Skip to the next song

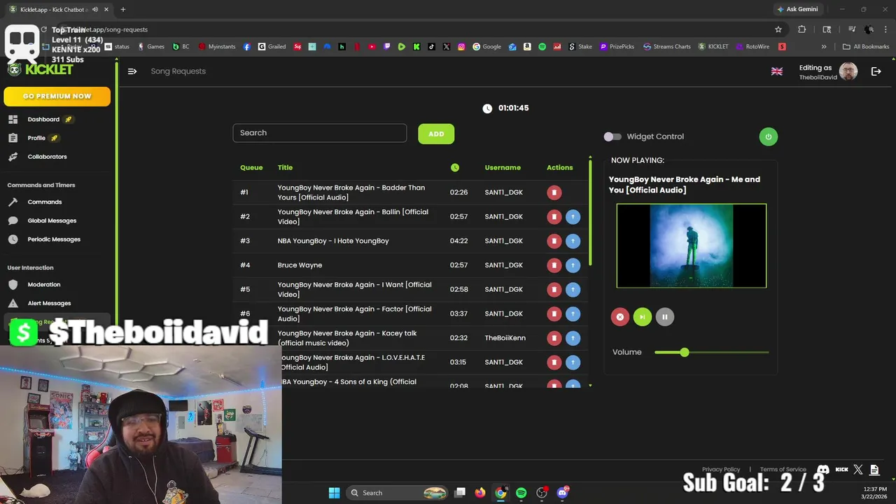(643, 317)
